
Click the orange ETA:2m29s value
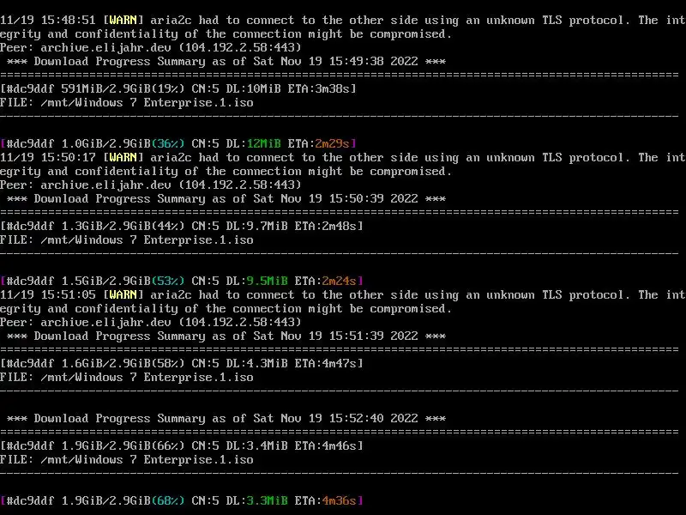click(318, 143)
